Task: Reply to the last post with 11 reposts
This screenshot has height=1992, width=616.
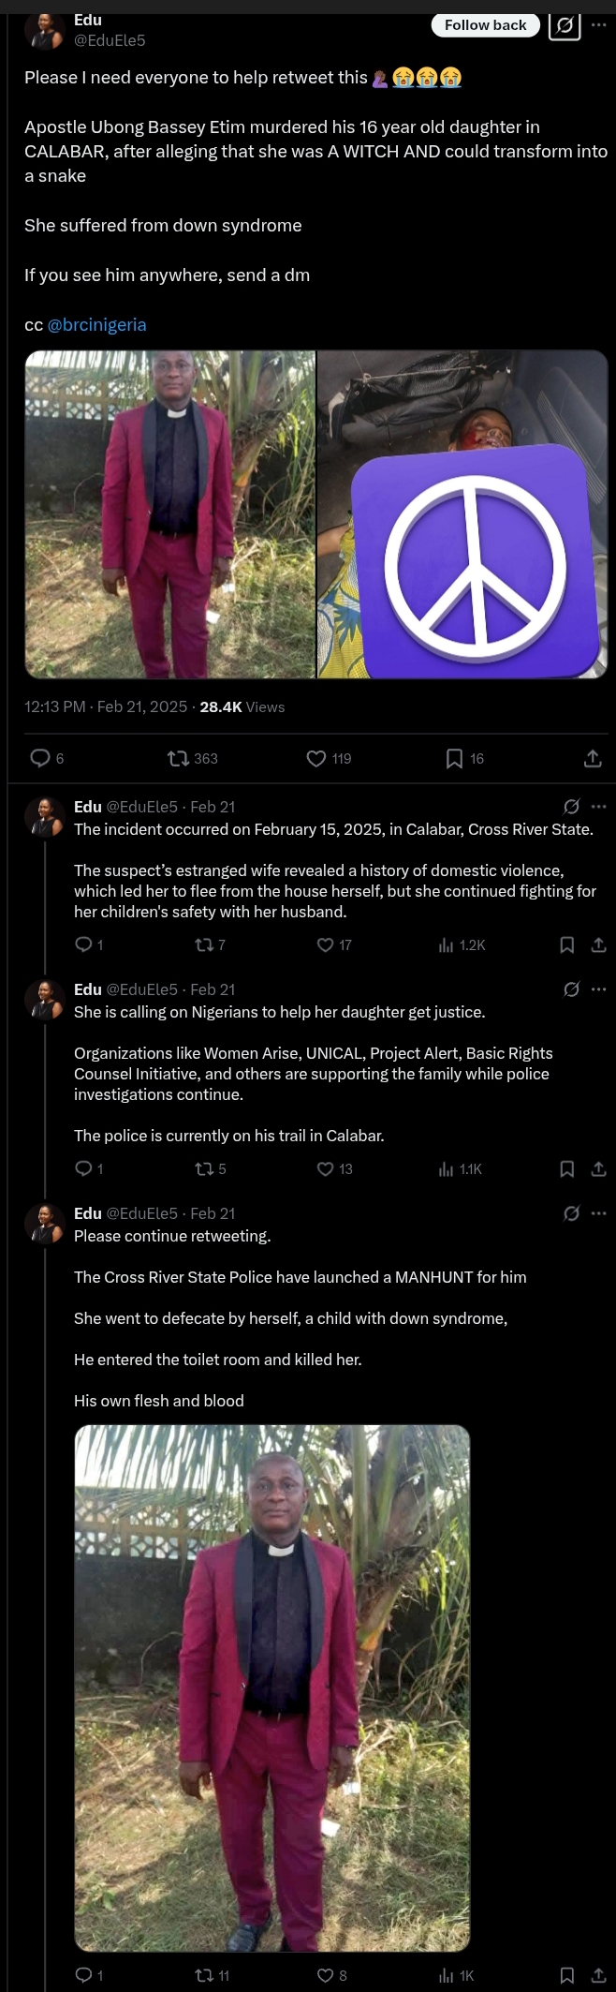Action: (x=82, y=1975)
